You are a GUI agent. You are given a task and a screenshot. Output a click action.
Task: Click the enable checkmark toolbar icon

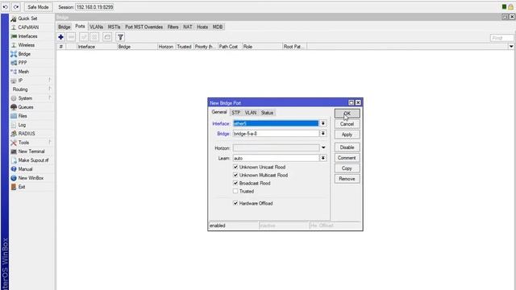pos(84,37)
